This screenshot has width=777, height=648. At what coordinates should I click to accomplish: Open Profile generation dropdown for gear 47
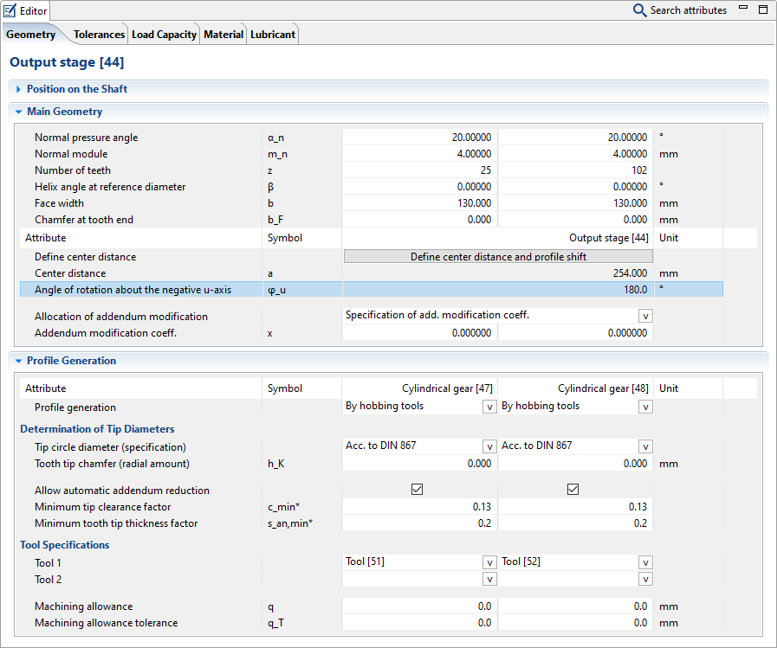pyautogui.click(x=489, y=407)
